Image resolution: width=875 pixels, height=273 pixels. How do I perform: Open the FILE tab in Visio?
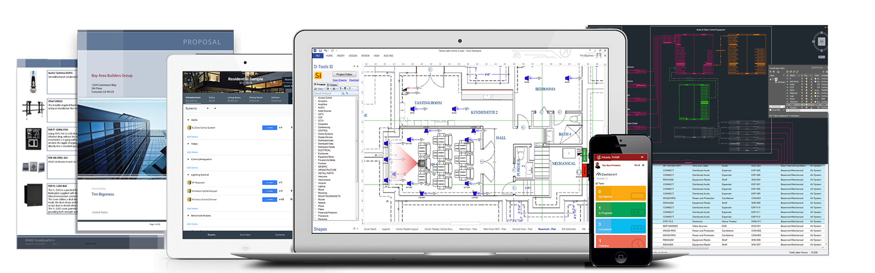pyautogui.click(x=318, y=56)
